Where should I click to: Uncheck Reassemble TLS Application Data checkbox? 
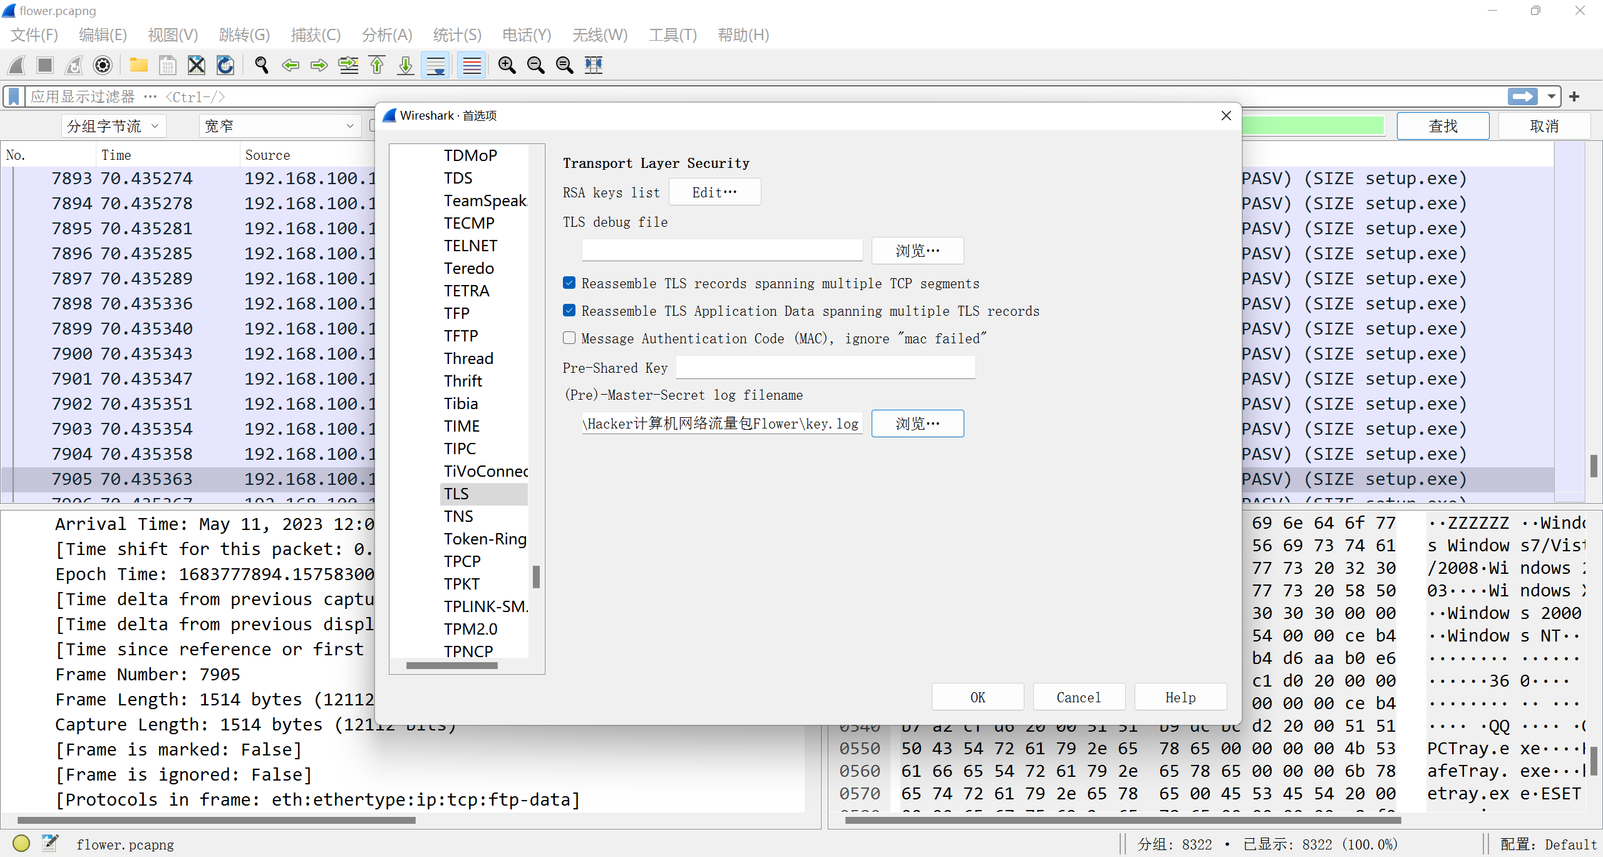point(569,311)
